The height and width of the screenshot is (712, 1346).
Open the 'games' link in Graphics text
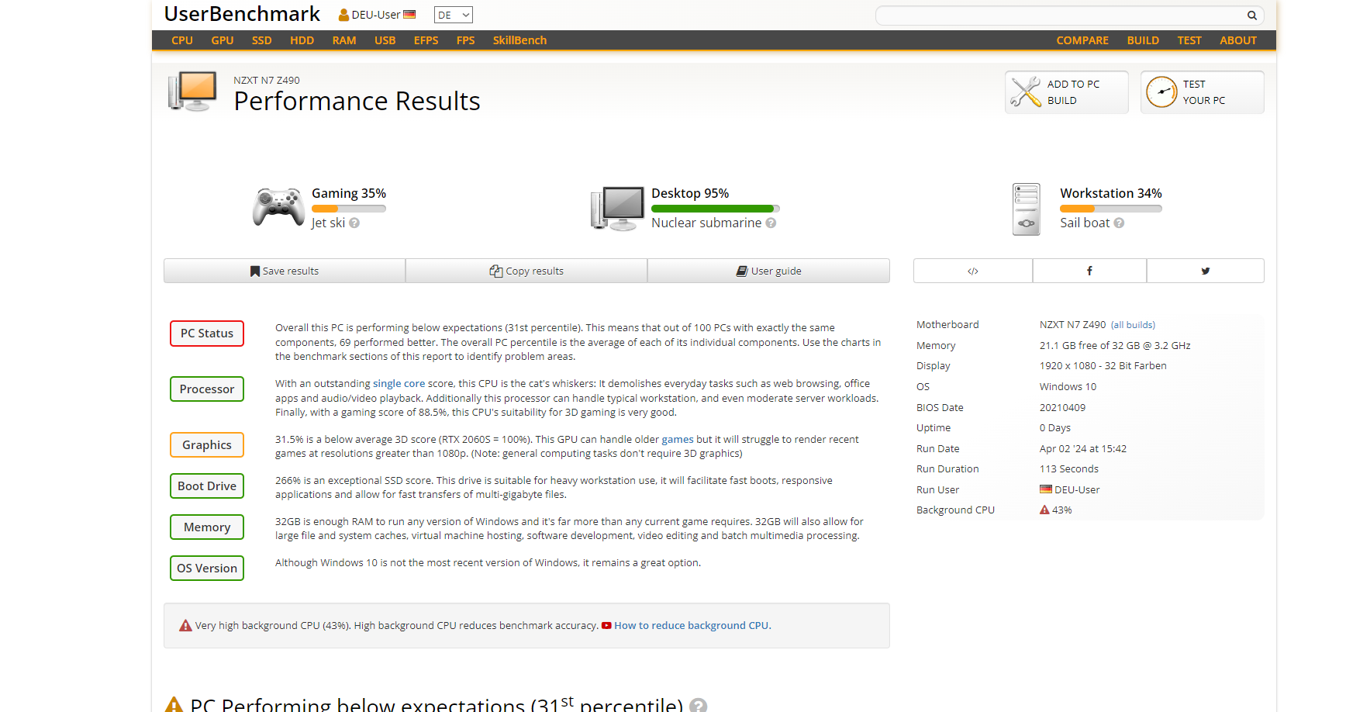(x=678, y=440)
